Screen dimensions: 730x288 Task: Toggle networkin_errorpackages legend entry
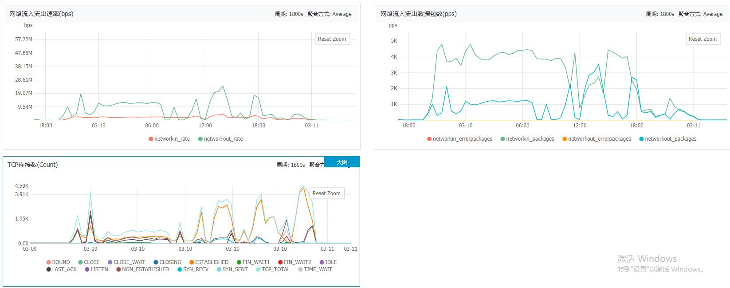[459, 139]
